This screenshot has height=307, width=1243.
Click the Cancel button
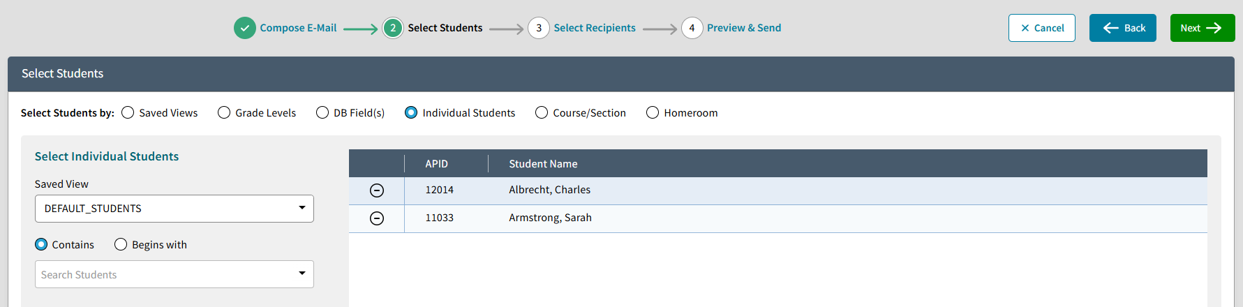click(1042, 28)
